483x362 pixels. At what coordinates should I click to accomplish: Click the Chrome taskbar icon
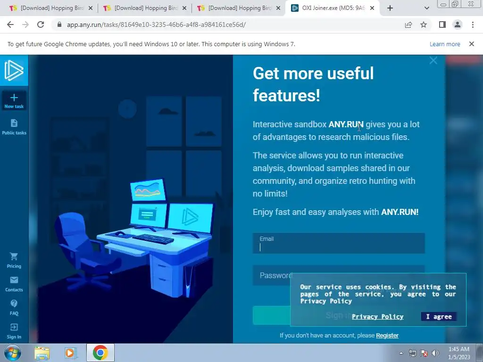(100, 353)
